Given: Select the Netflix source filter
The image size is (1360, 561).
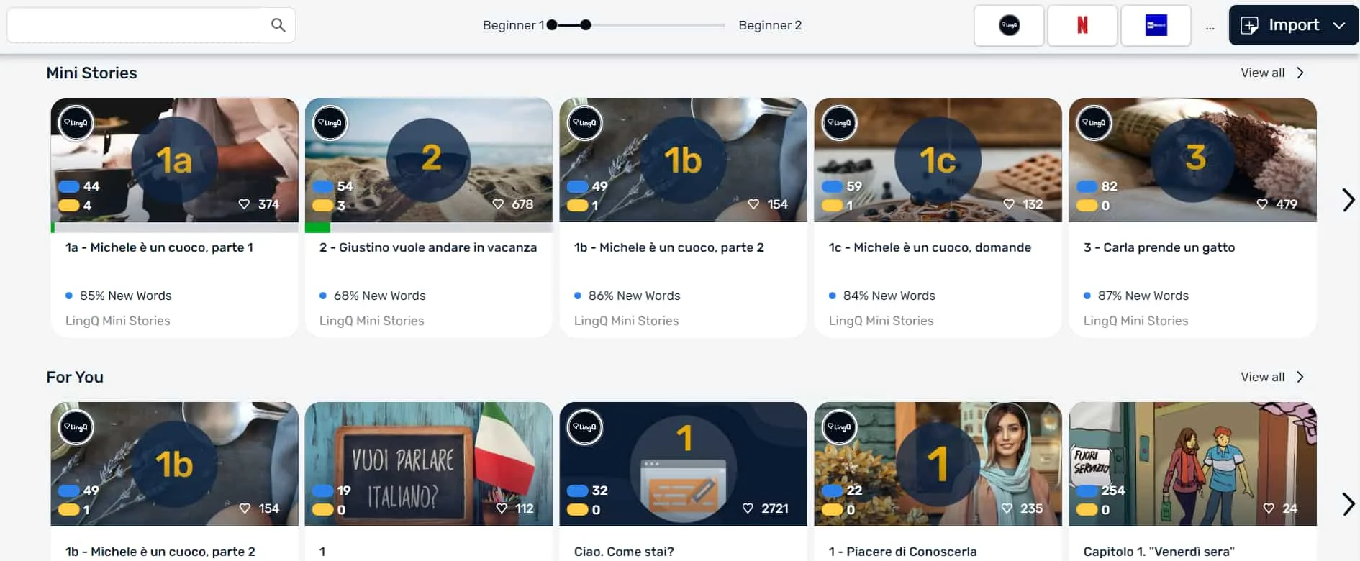Looking at the screenshot, I should pos(1082,25).
